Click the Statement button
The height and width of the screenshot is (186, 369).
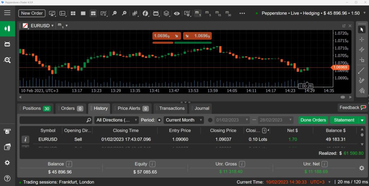[x=344, y=120]
